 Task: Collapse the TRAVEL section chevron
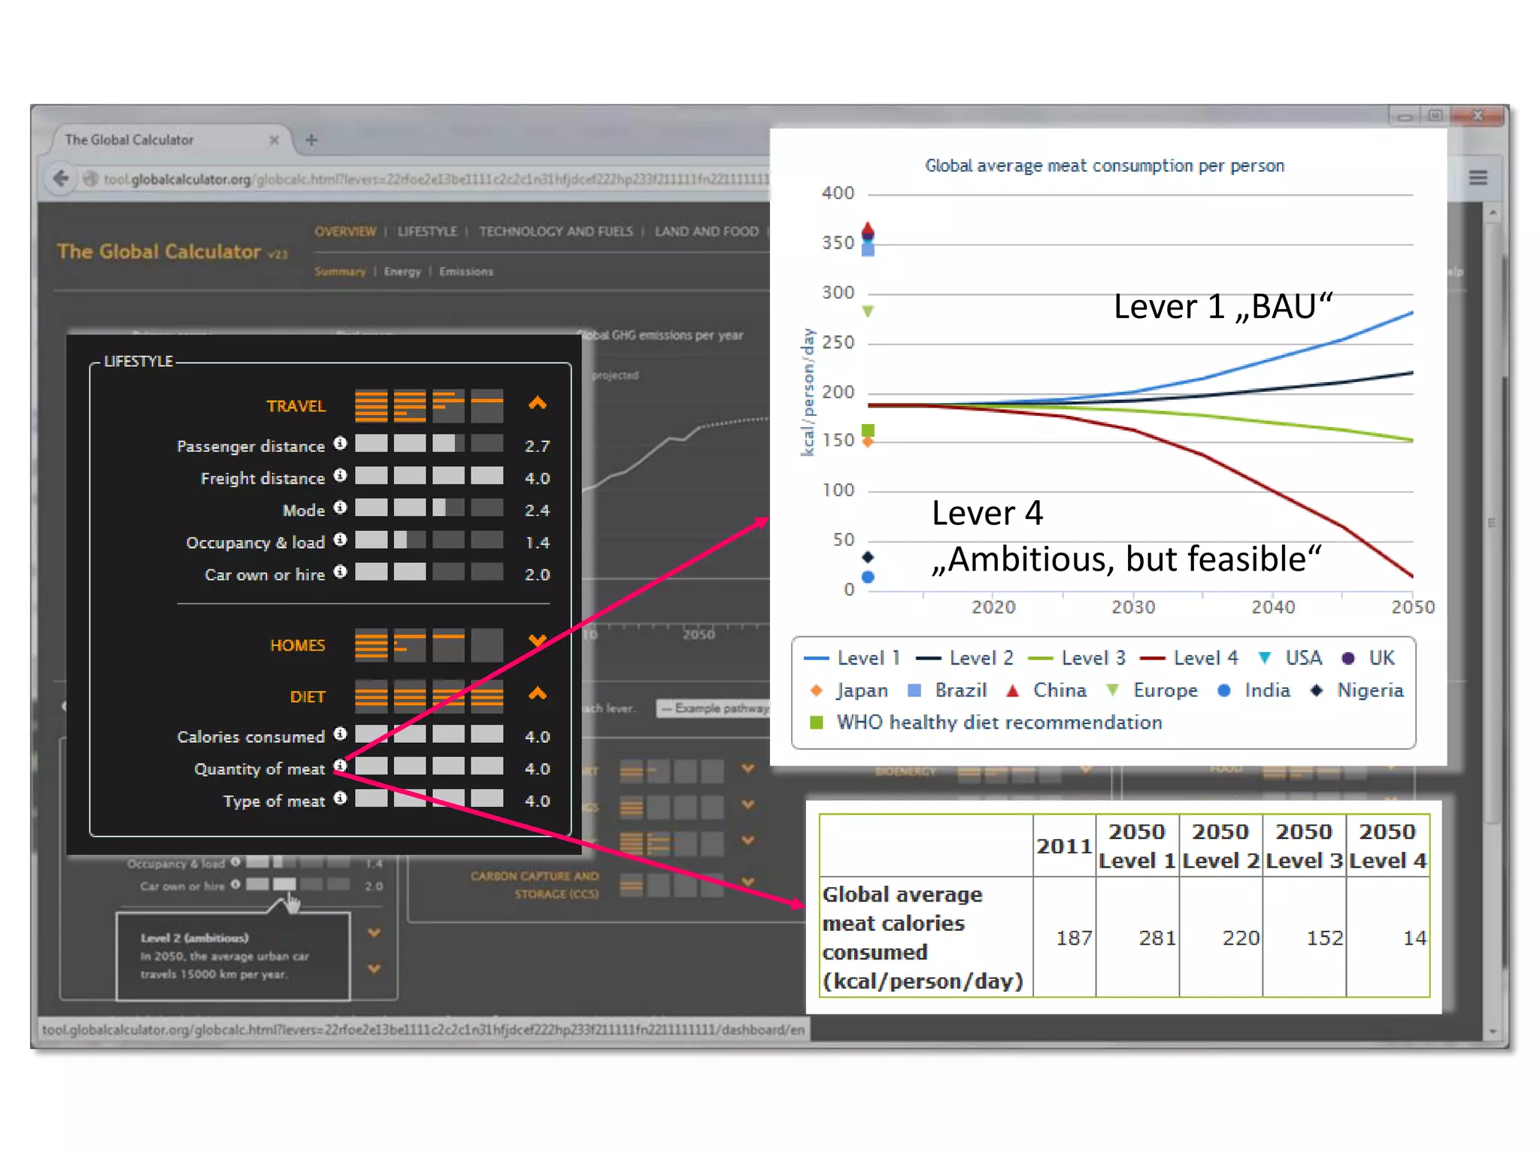(x=538, y=403)
